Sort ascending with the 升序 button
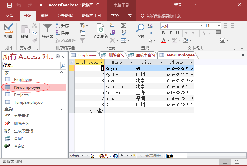The image size is (247, 166). coord(62,26)
